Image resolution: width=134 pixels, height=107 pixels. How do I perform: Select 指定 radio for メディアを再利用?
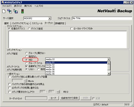(x=38, y=69)
